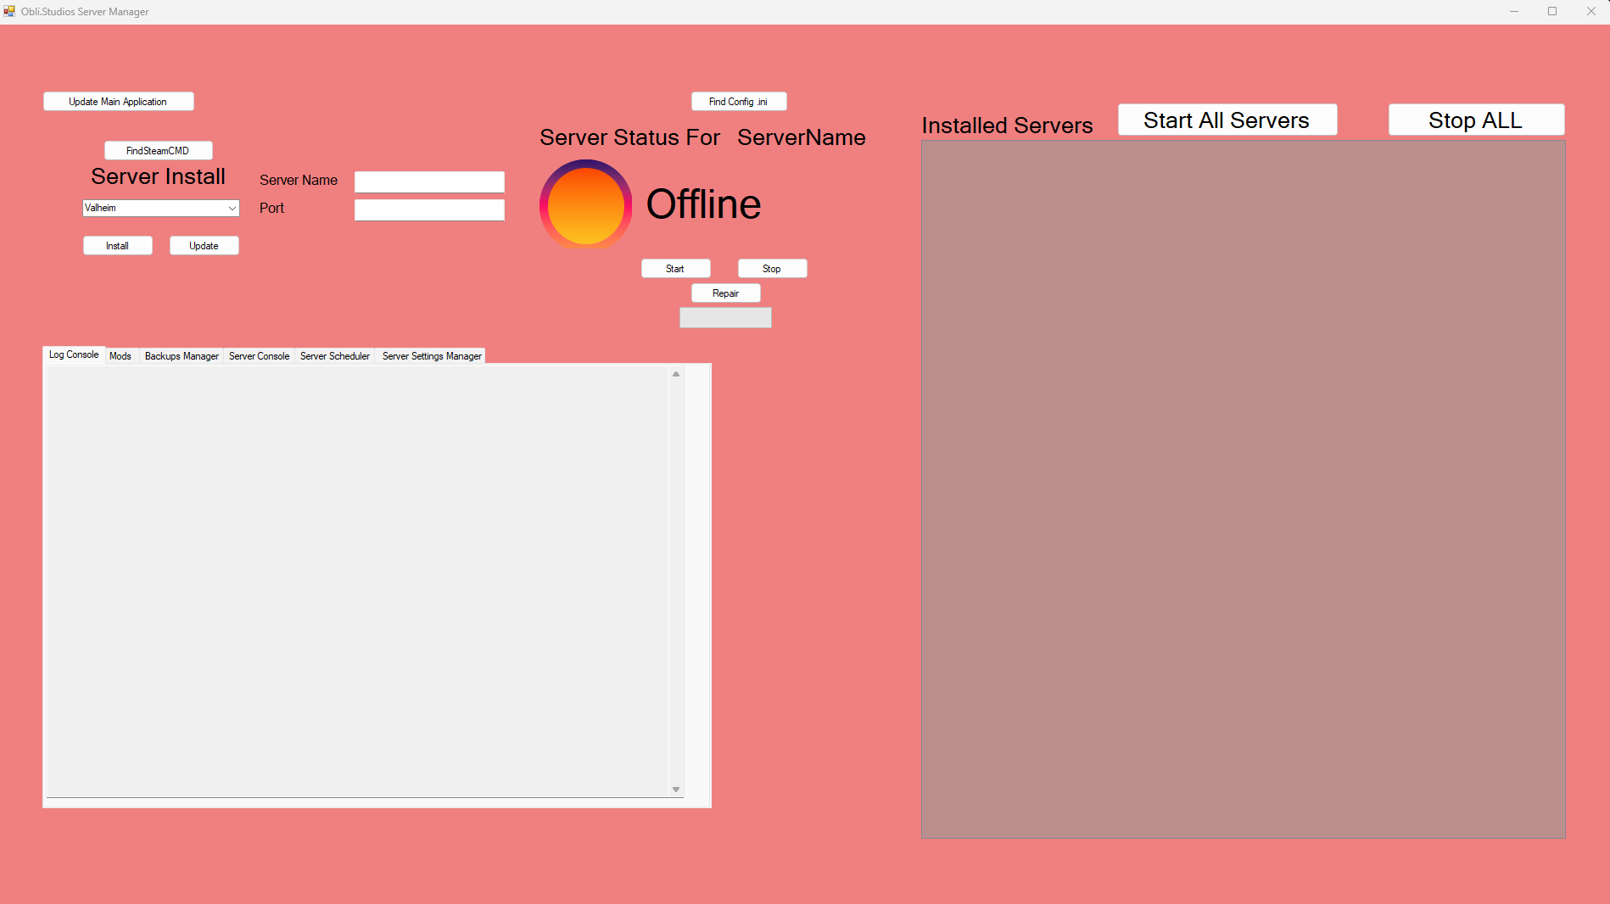This screenshot has height=904, width=1610.
Task: Open the Backups Manager tab
Action: [x=181, y=355]
